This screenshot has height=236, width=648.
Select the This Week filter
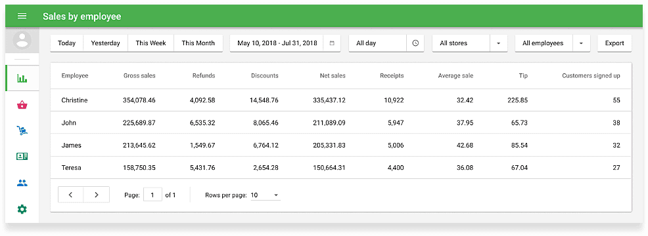click(x=151, y=43)
